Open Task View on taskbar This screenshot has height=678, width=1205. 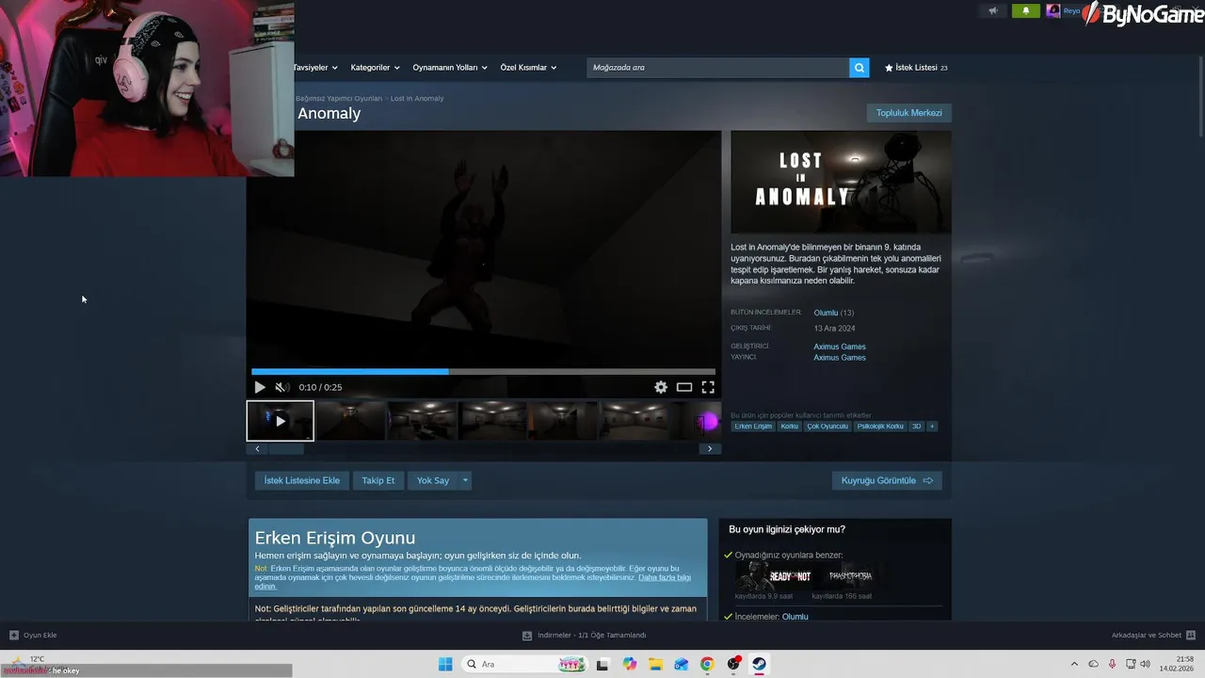(603, 664)
